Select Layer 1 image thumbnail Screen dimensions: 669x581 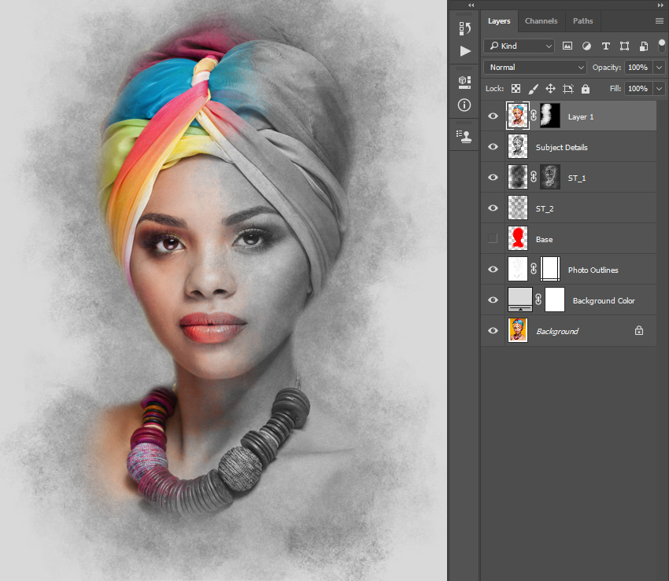pyautogui.click(x=518, y=116)
